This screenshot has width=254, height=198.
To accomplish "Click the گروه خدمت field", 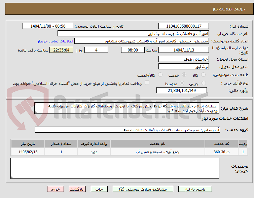I will (128, 130).
